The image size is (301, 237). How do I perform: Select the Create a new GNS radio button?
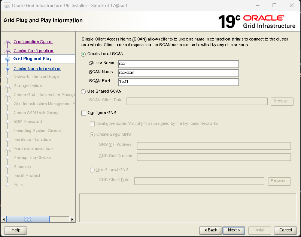(92, 135)
